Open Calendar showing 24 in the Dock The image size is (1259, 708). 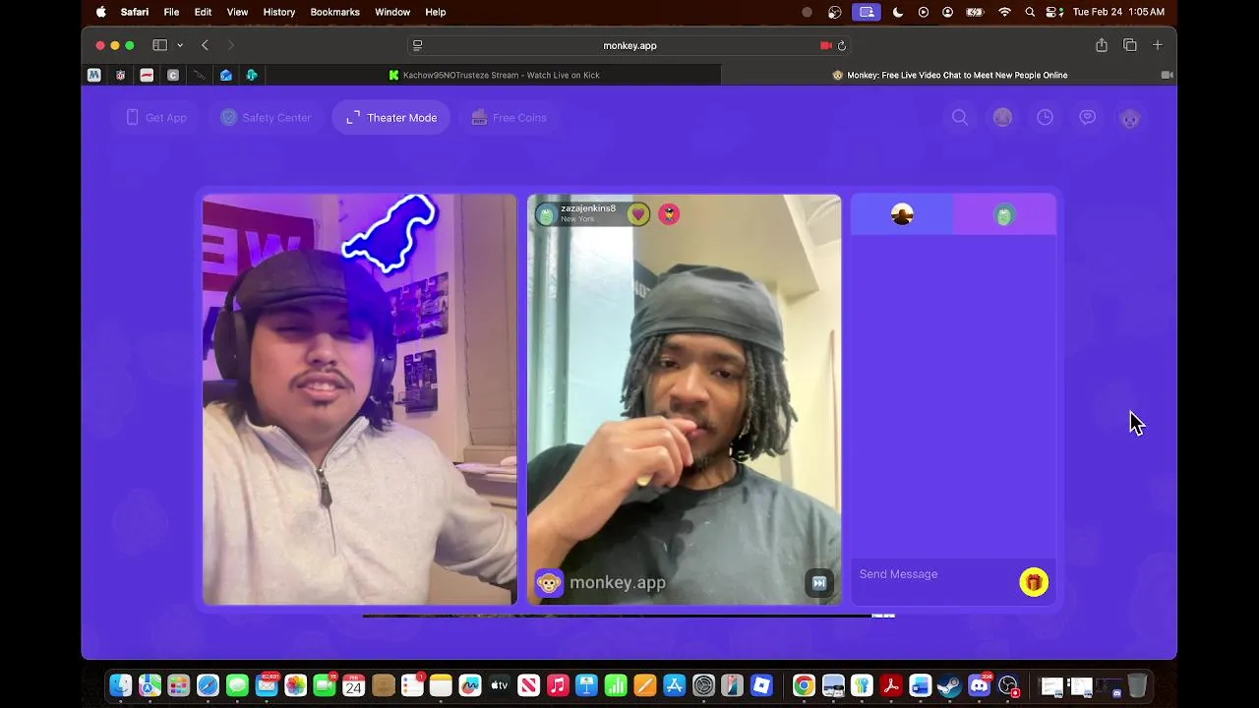tap(353, 685)
